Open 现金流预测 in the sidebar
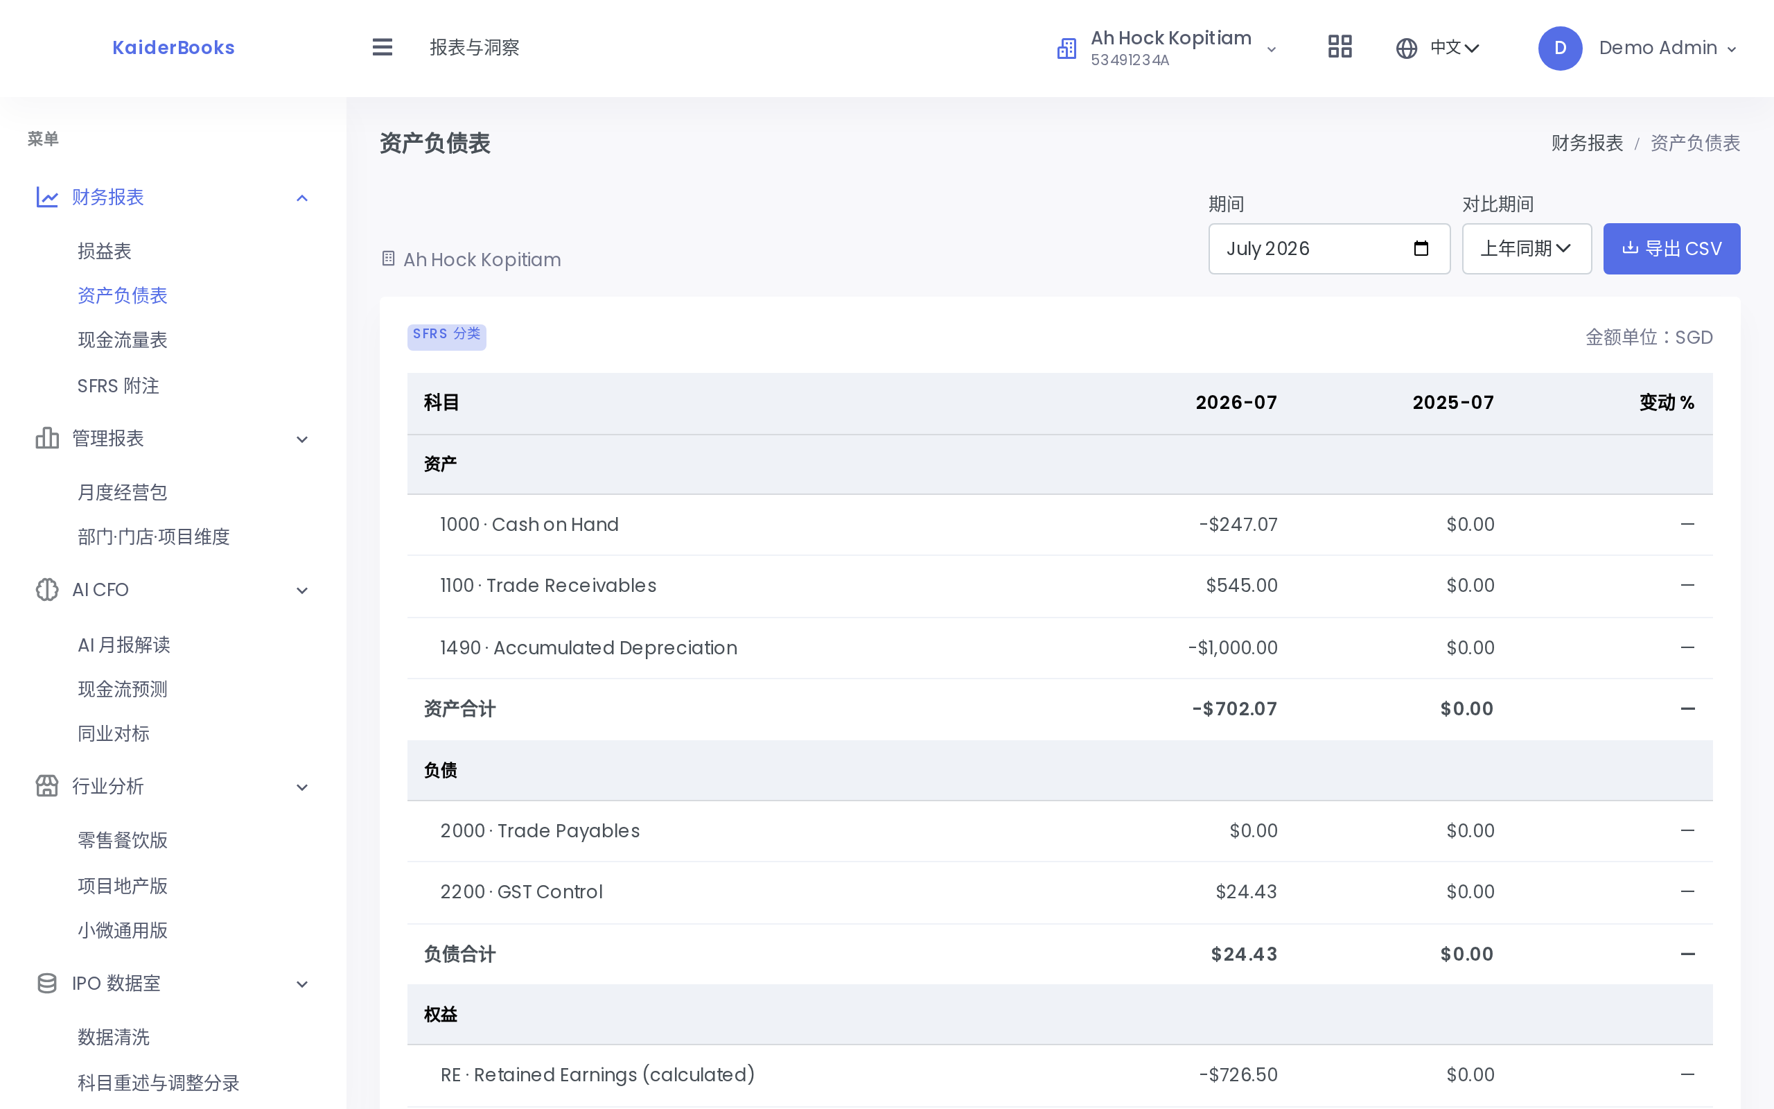This screenshot has height=1109, width=1774. pos(123,690)
